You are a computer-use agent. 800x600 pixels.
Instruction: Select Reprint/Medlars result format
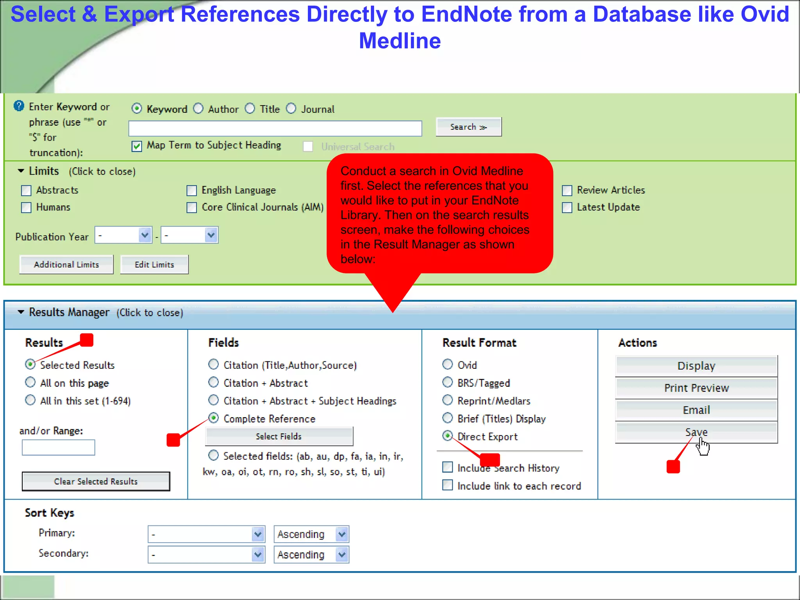(448, 400)
